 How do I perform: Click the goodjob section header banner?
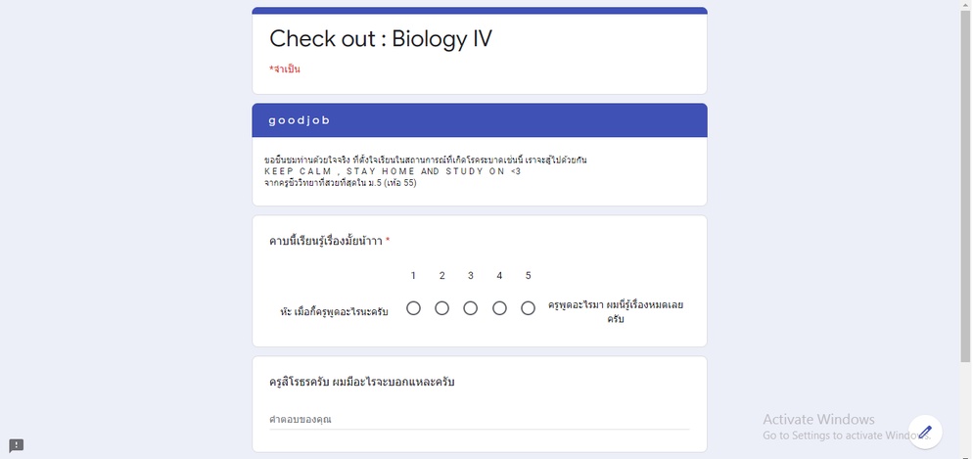[480, 120]
